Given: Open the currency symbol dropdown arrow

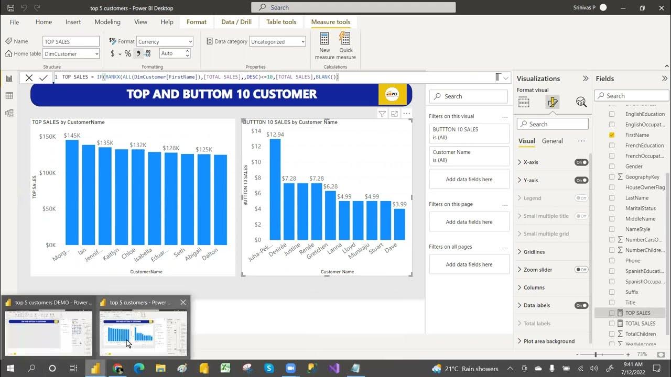Looking at the screenshot, I should coord(120,54).
